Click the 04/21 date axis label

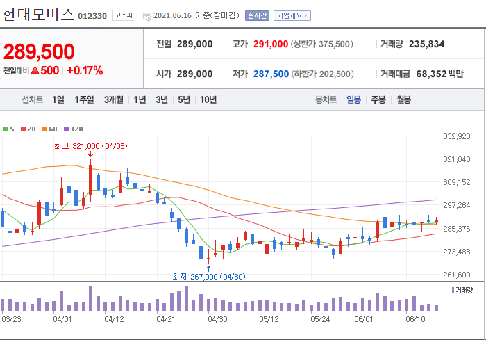point(166,319)
